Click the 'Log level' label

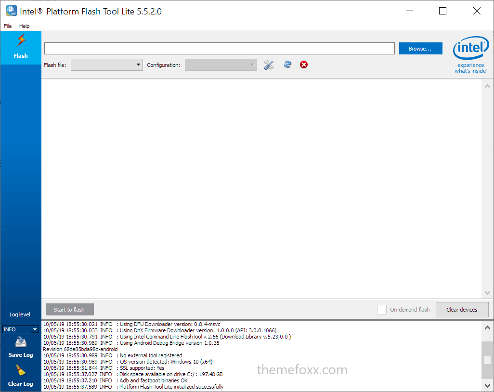pyautogui.click(x=20, y=314)
